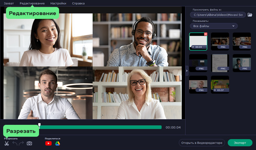
Task: Click the redo arrow icon
Action: 21,143
